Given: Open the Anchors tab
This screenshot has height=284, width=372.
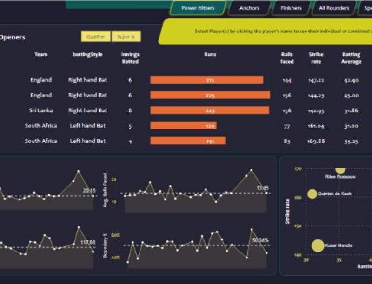Looking at the screenshot, I should (x=249, y=8).
